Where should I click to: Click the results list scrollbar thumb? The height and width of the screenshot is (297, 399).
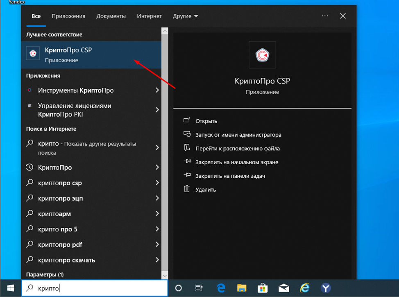(x=165, y=153)
